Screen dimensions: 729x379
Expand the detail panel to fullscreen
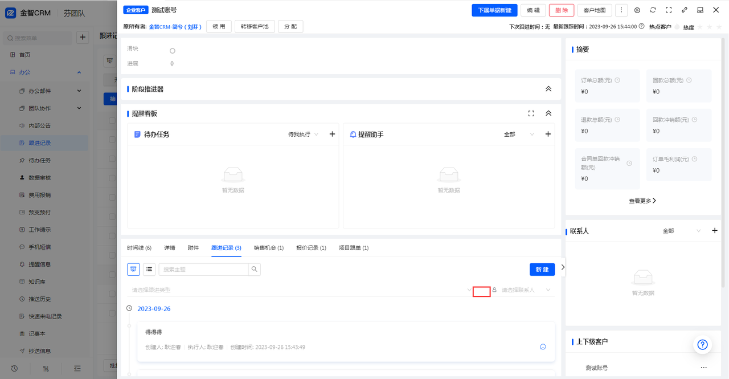click(669, 10)
